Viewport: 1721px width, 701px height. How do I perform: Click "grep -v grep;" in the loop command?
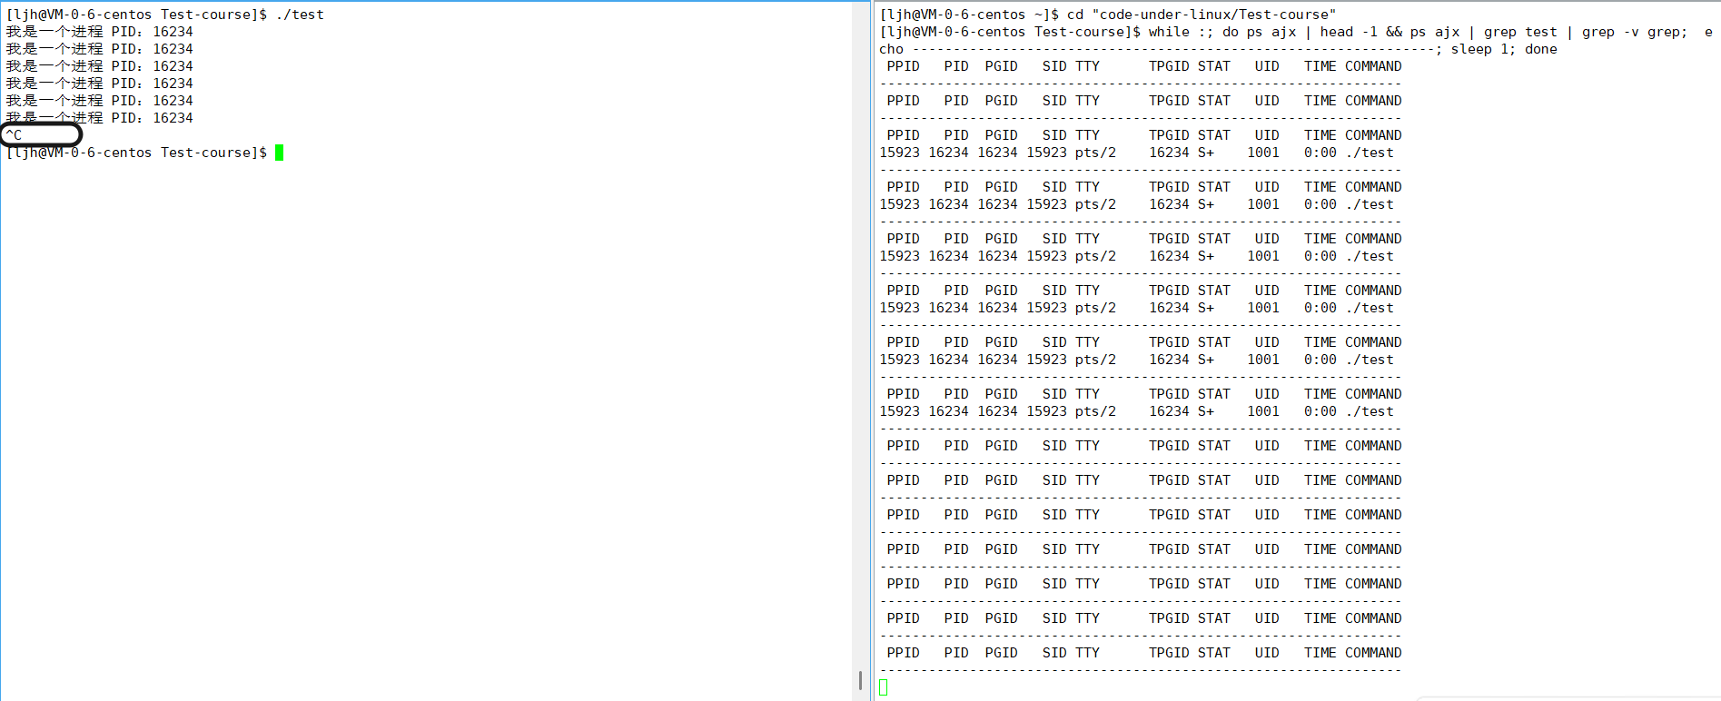click(1634, 32)
